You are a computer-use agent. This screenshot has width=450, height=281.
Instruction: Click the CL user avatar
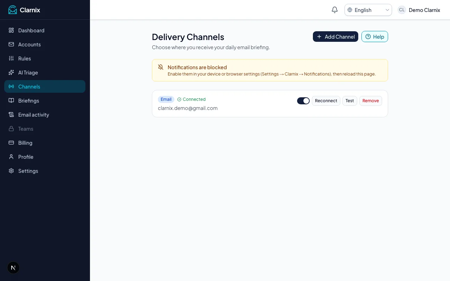[402, 10]
